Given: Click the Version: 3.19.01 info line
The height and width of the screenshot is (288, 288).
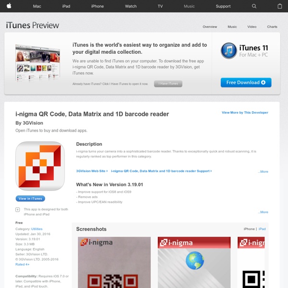Looking at the screenshot, I should (x=28, y=239).
